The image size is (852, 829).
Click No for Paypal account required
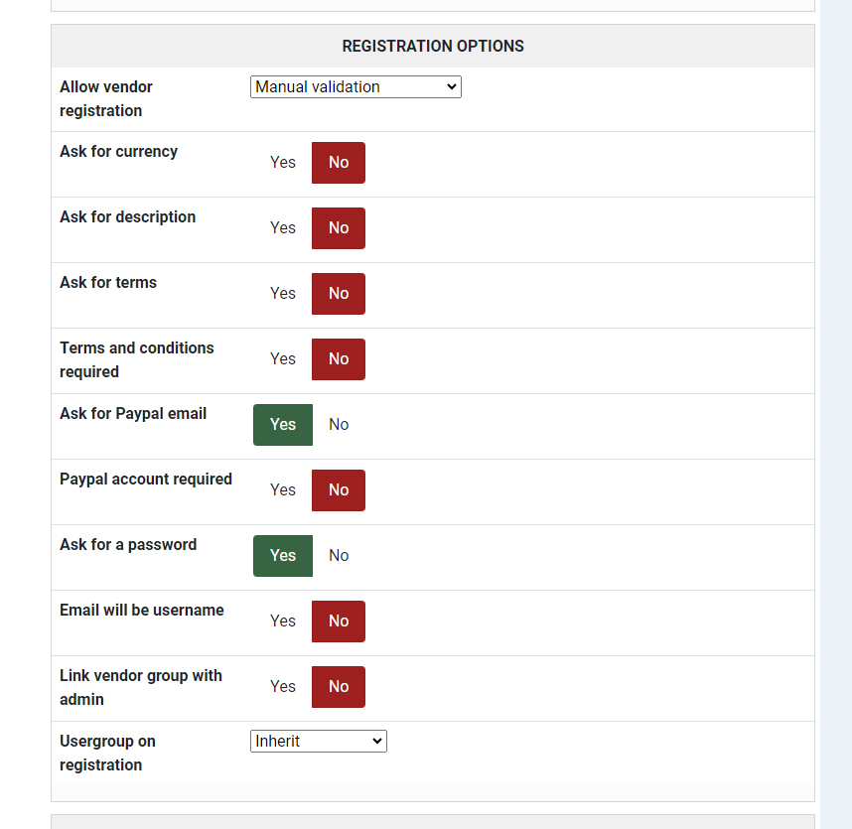[x=339, y=490]
